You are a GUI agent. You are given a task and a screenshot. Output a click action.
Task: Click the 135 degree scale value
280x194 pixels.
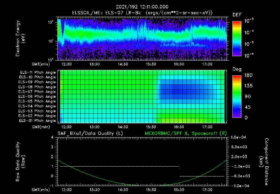click(248, 86)
